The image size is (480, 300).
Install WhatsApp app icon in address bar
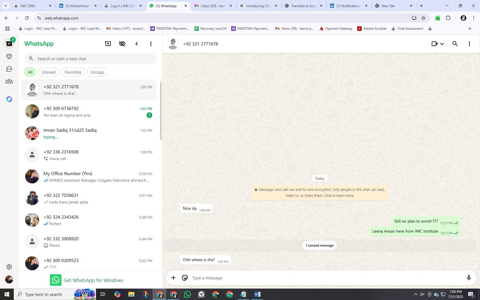[414, 18]
